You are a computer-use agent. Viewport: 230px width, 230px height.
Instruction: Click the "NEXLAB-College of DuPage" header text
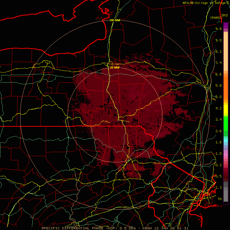(204, 3)
